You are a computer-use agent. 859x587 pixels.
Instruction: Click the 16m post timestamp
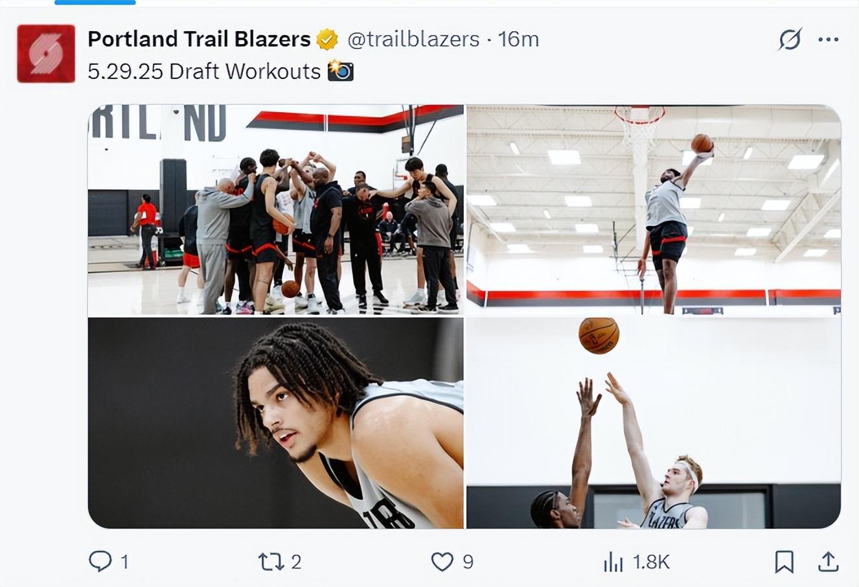[518, 40]
